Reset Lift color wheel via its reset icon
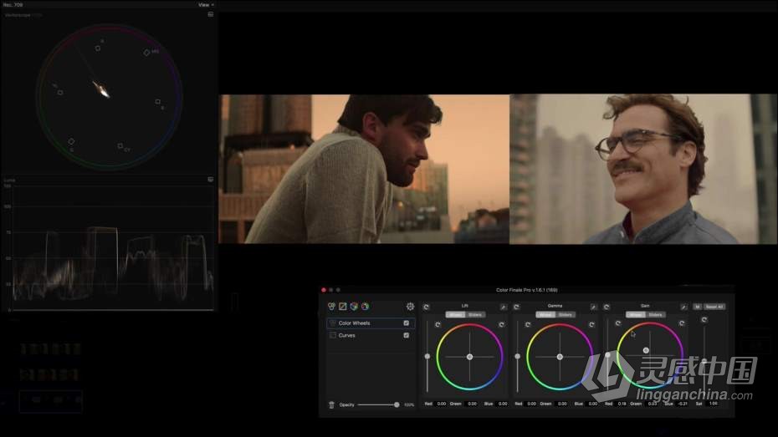This screenshot has height=437, width=778. tap(502, 324)
